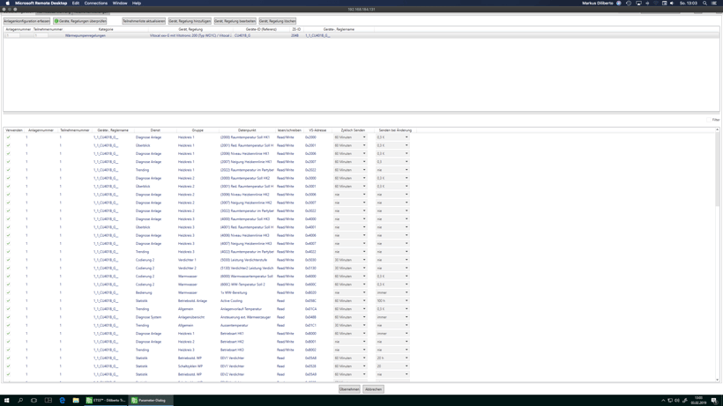Open the Help menu
The image size is (723, 406).
(x=137, y=4)
